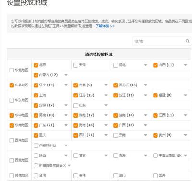Uncheck the 河南 (18) checkbox

(x=36, y=115)
